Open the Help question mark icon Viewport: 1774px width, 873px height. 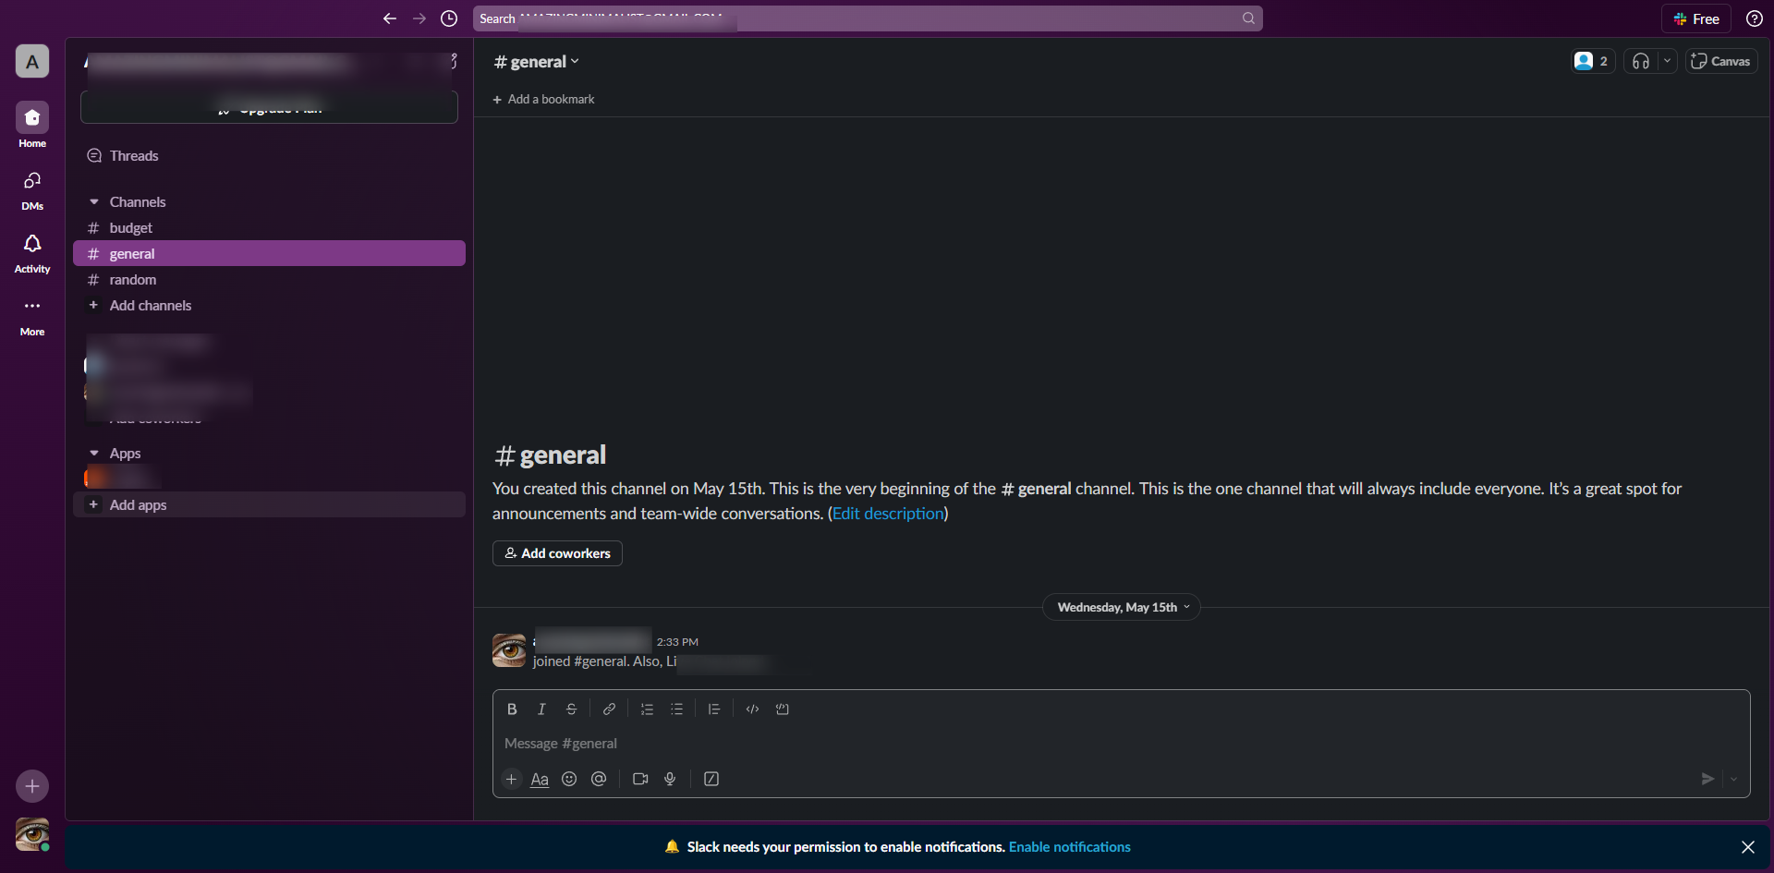[x=1755, y=18]
